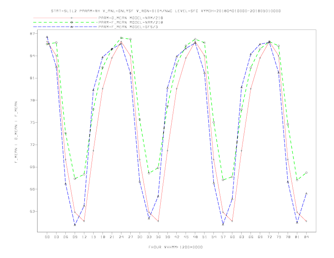Image resolution: width=334 pixels, height=258 pixels.
Task: Click the x-axis forecast hour label 57
Action: [x=223, y=237]
